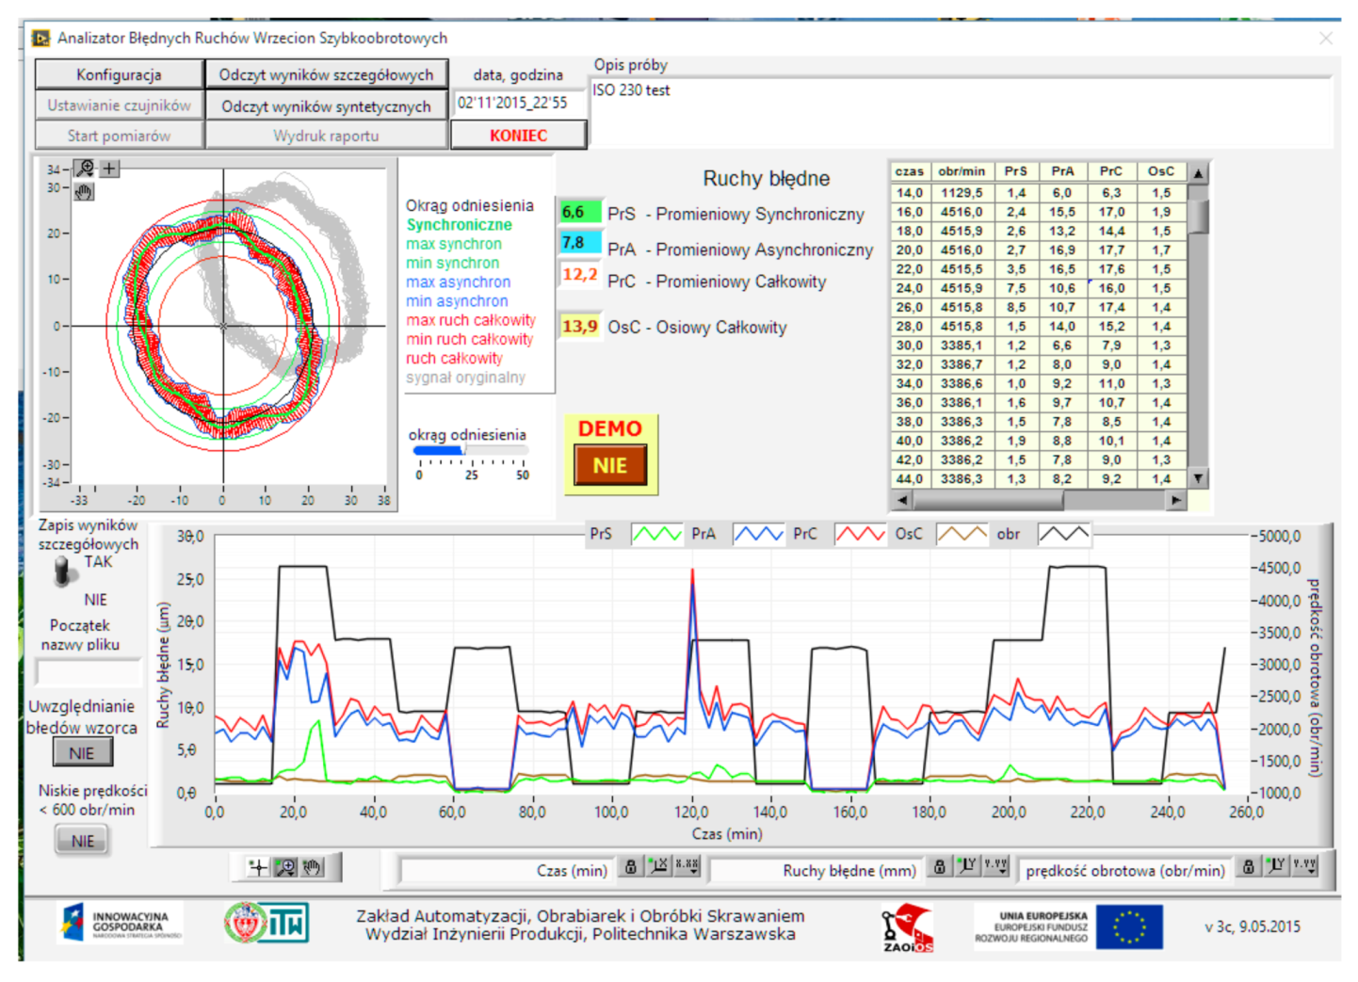Lock the Czas (min) axis autoscale
Screen dimensions: 1358x982
click(631, 867)
